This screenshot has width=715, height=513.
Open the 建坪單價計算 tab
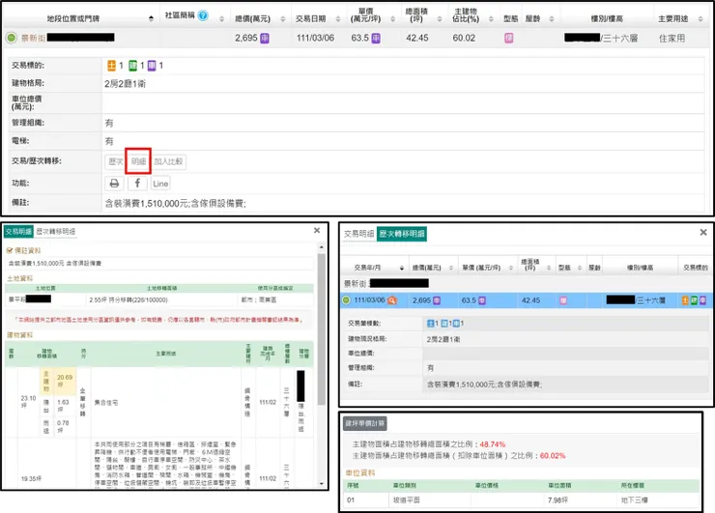click(365, 423)
